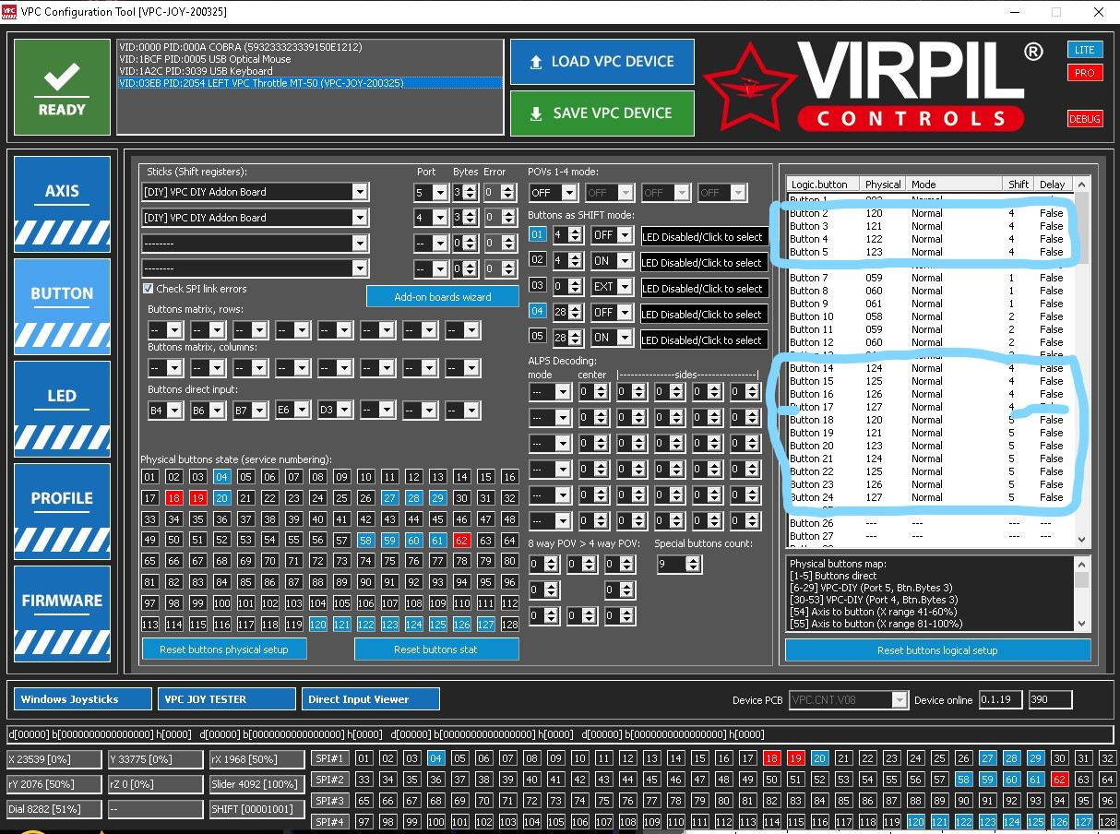Open the BUTTON tab

pyautogui.click(x=62, y=306)
